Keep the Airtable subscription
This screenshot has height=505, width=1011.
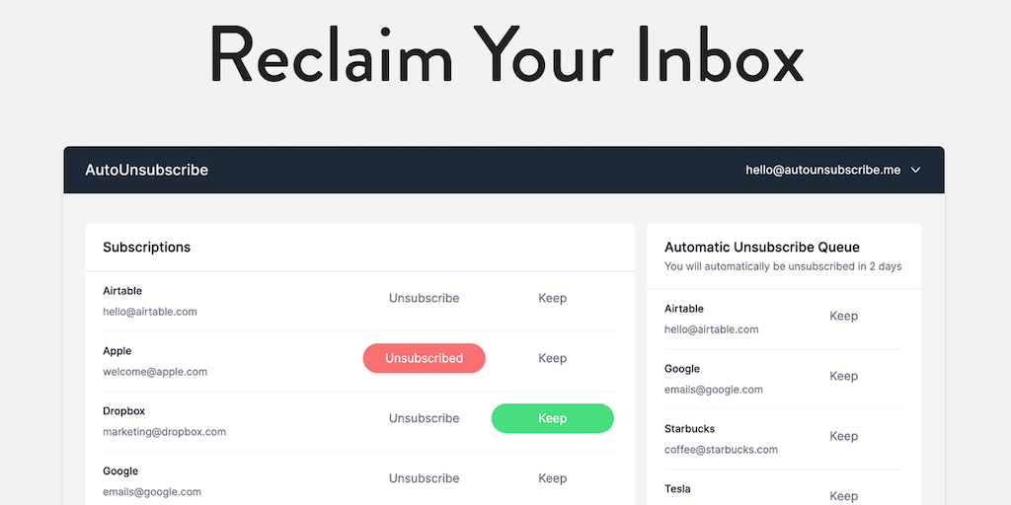click(x=552, y=298)
